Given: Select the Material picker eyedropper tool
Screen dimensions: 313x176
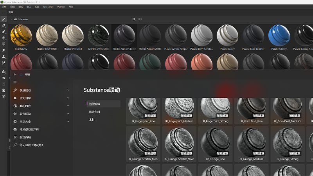Looking at the screenshot, I should [x=4, y=63].
